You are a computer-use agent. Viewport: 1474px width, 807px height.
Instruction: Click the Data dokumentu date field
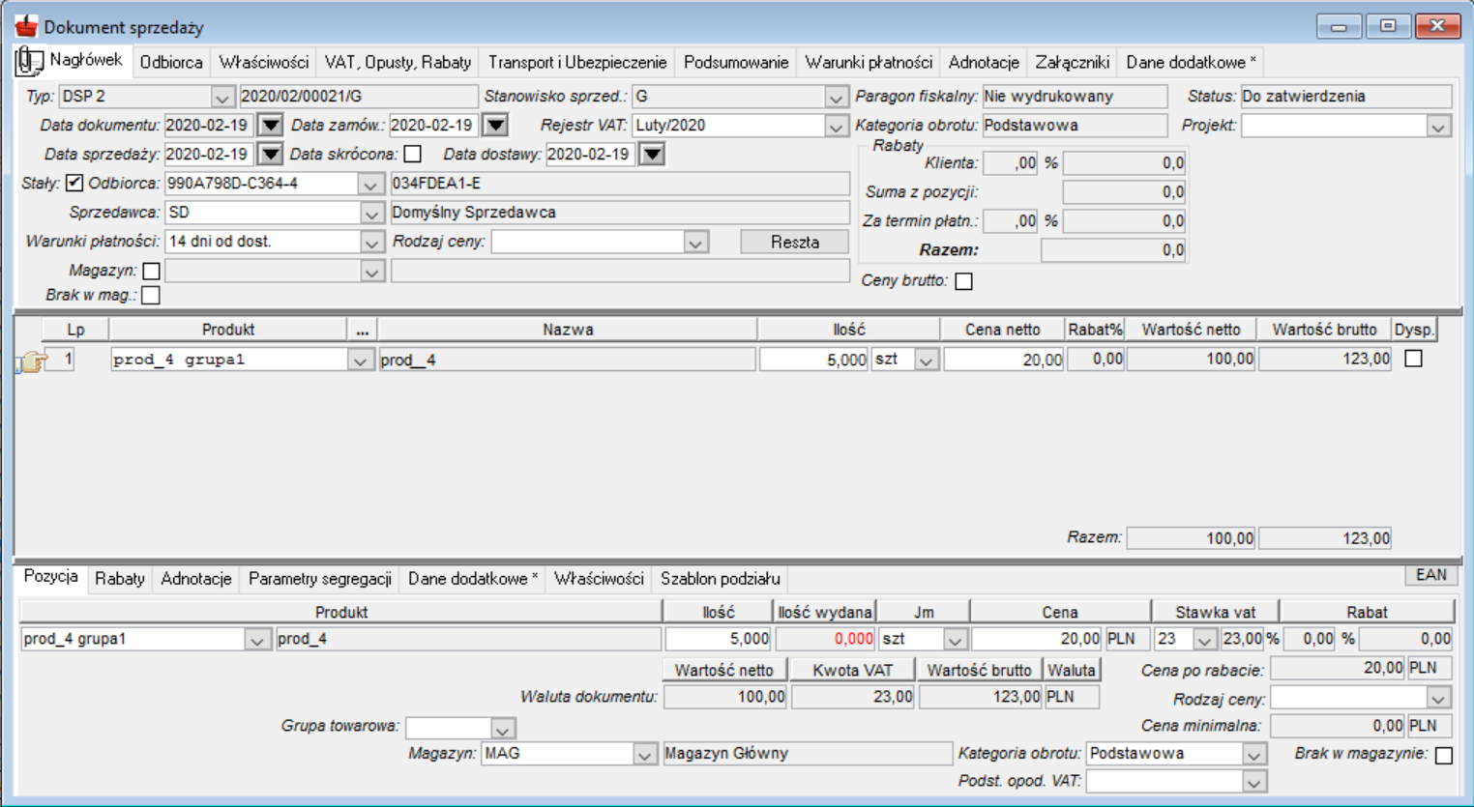coord(208,125)
